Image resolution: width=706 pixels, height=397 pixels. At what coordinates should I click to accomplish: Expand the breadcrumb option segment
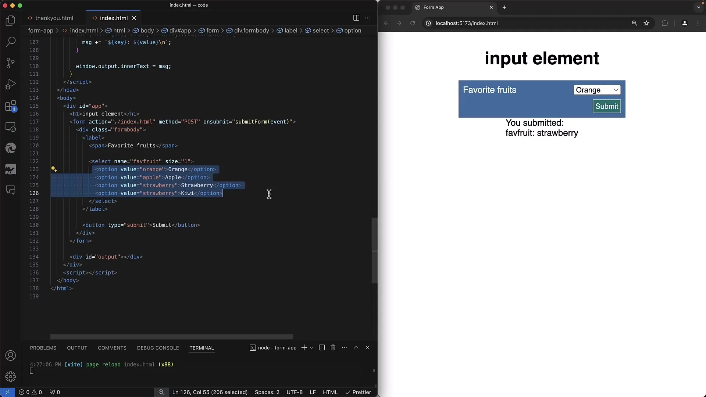tap(353, 30)
